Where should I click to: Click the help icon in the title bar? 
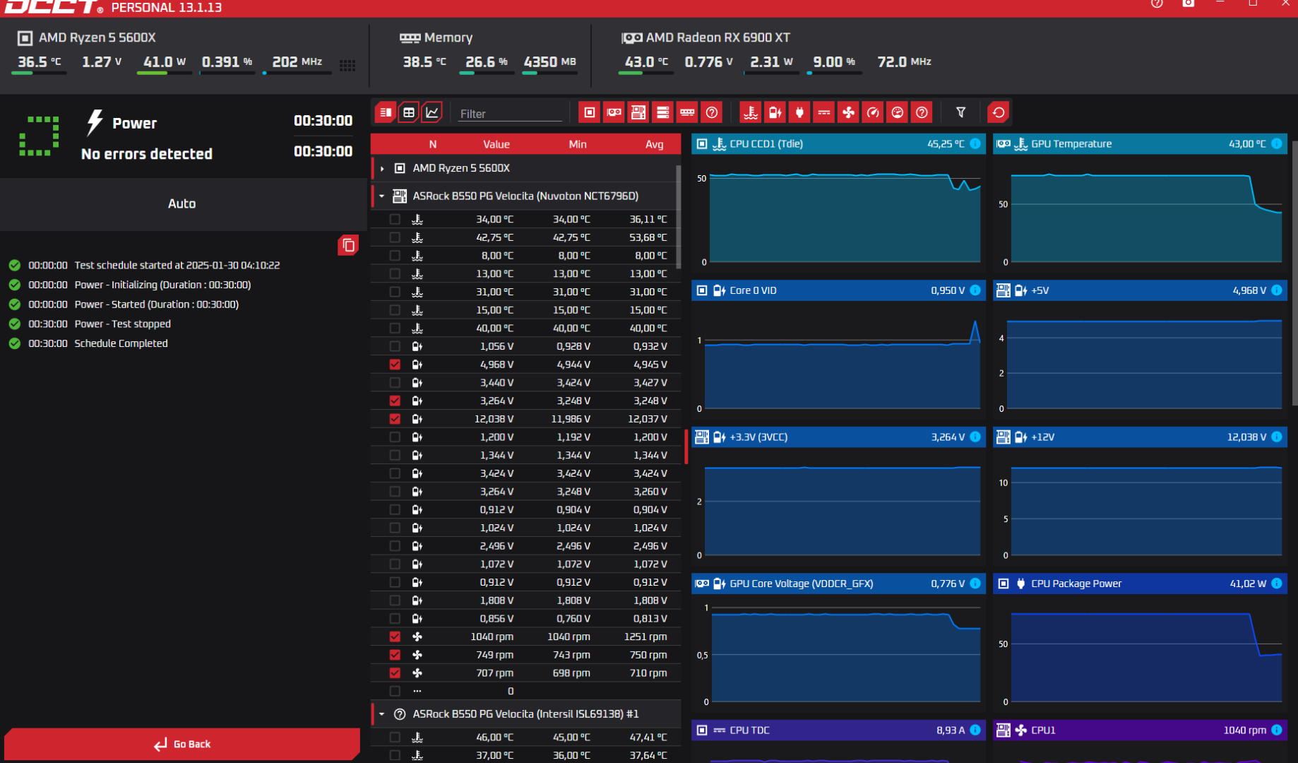pyautogui.click(x=1157, y=4)
